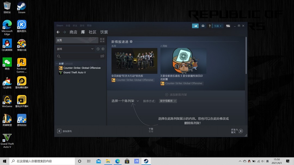This screenshot has width=294, height=165.
Task: Switch to Big Picture mode
Action: [x=228, y=26]
